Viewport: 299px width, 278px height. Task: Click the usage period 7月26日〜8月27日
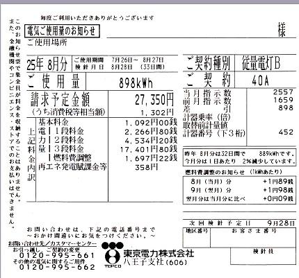(x=138, y=60)
